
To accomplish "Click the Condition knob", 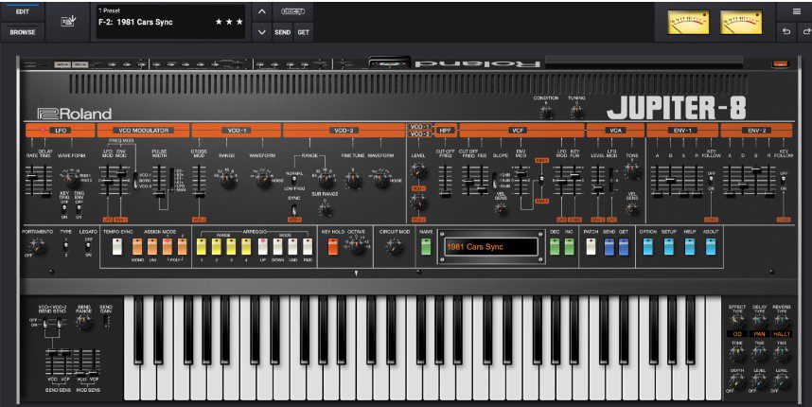I will coord(546,111).
